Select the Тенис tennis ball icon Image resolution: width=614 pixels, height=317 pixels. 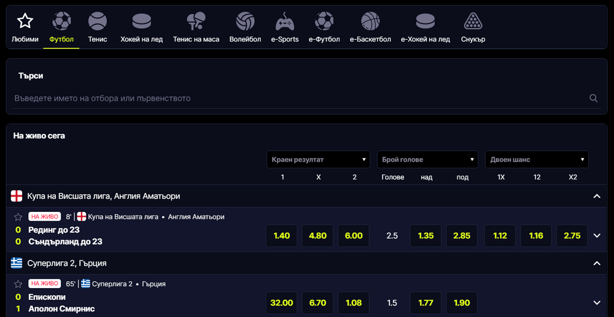(97, 22)
